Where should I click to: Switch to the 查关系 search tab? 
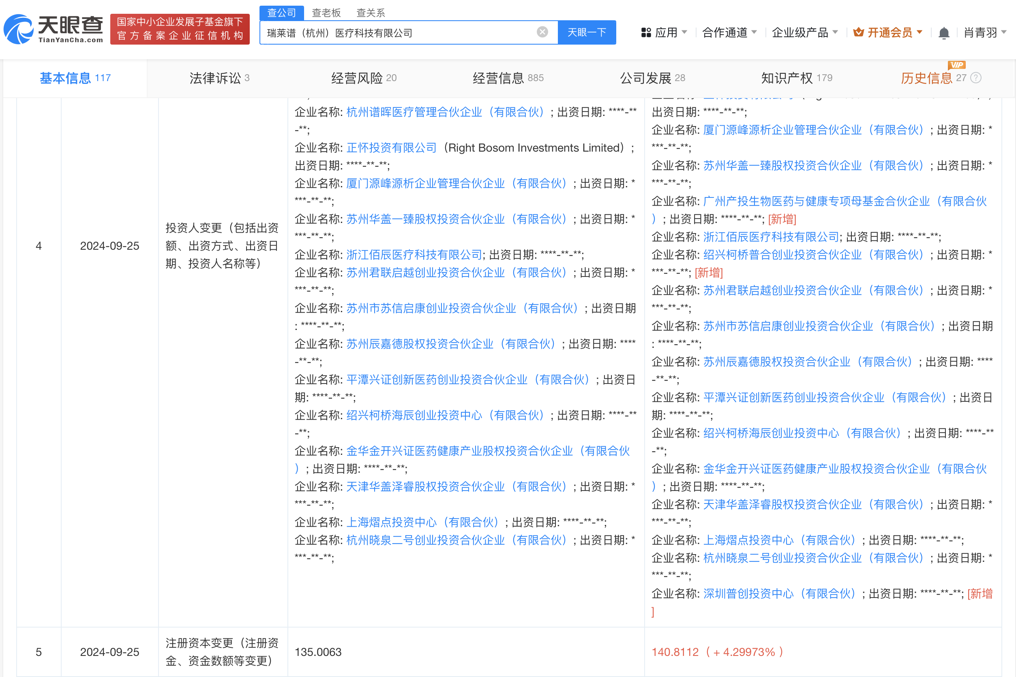coord(371,13)
